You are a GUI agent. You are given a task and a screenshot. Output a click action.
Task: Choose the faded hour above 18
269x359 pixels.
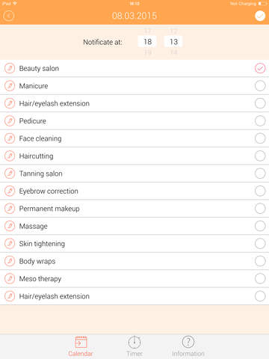coord(148,31)
